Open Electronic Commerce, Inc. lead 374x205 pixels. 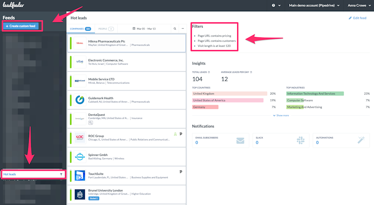click(126, 62)
